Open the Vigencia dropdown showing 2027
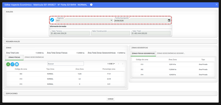Screen dimensions: 221x105 tap(84, 20)
